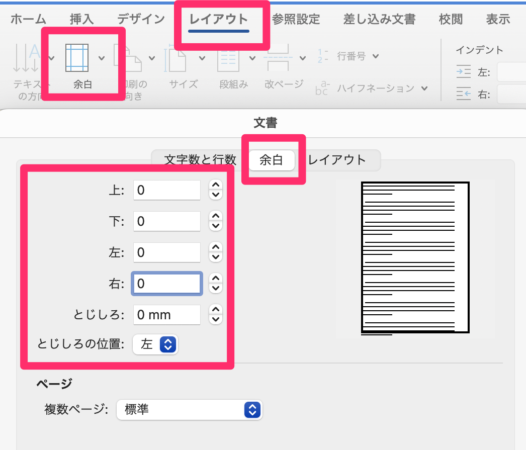Click the サイズ (Page Size) icon
The image size is (526, 450).
(x=178, y=58)
